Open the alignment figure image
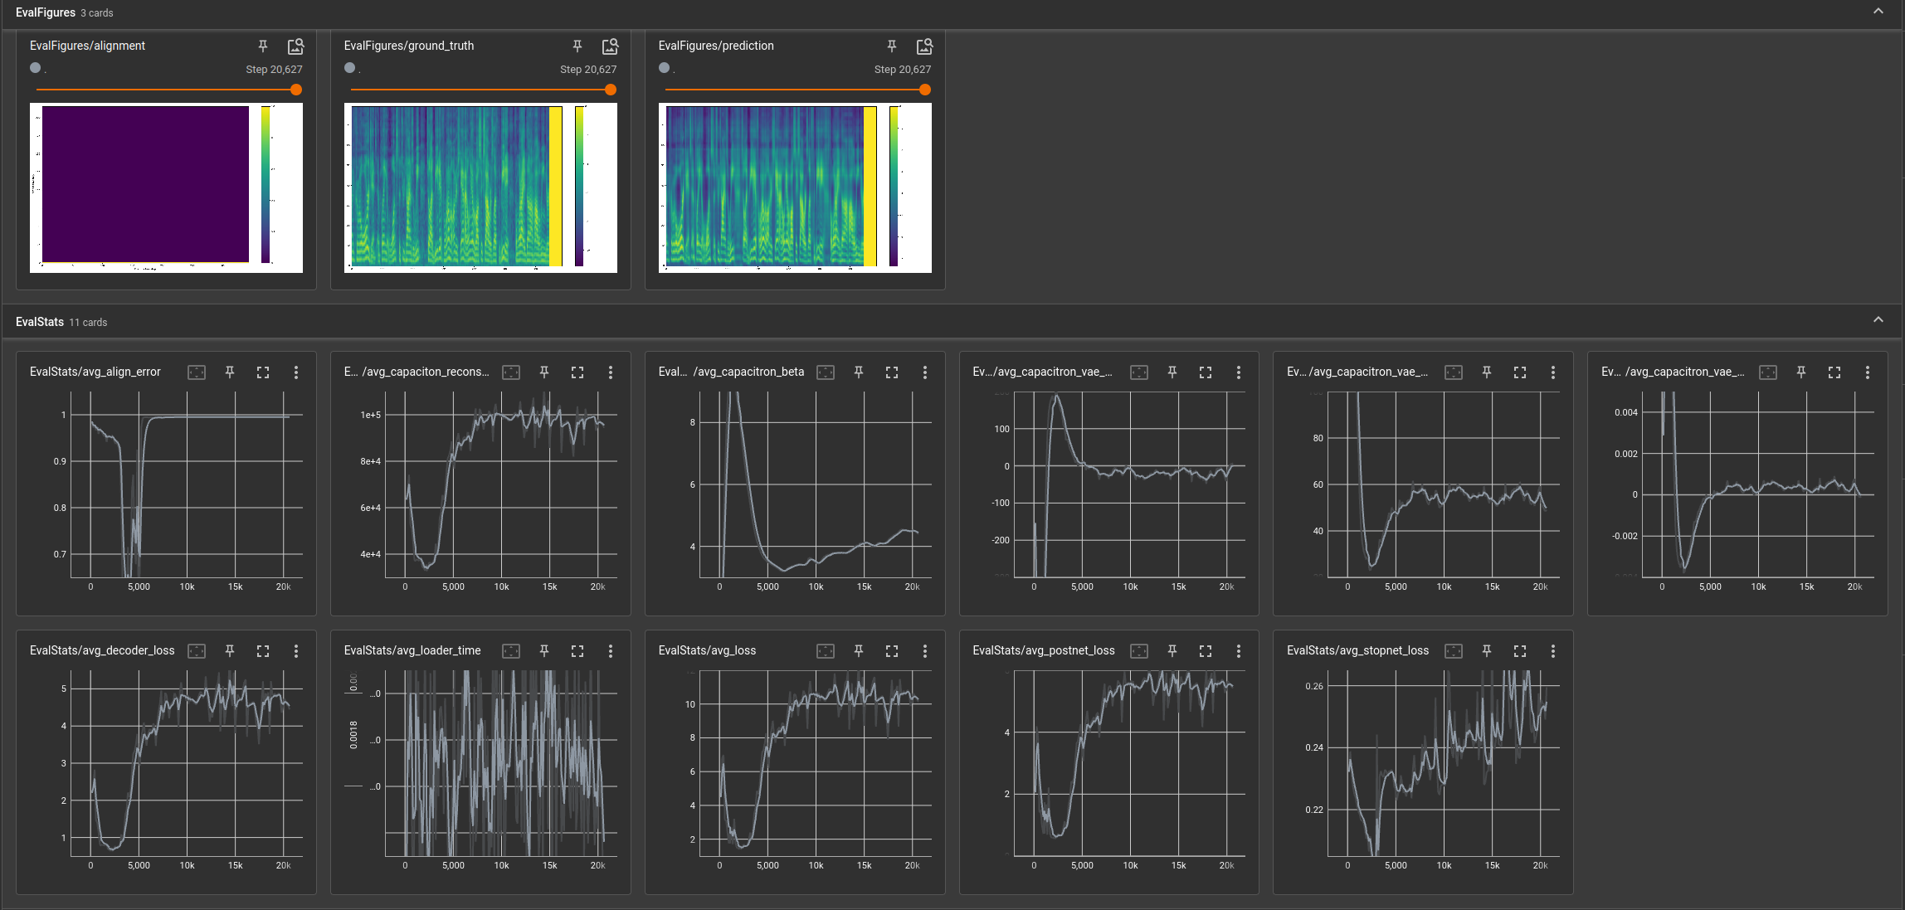The height and width of the screenshot is (910, 1905). point(166,187)
